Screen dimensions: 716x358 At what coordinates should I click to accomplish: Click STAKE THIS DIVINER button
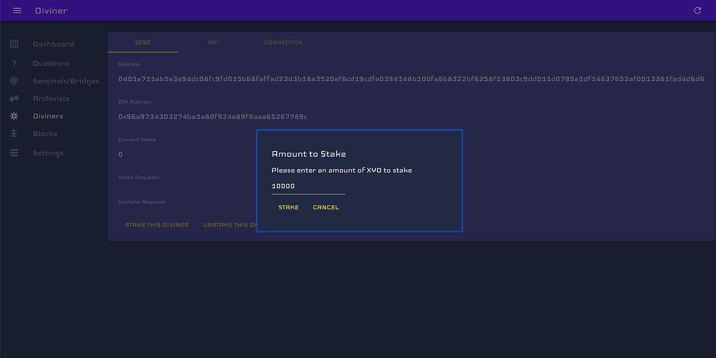(157, 225)
